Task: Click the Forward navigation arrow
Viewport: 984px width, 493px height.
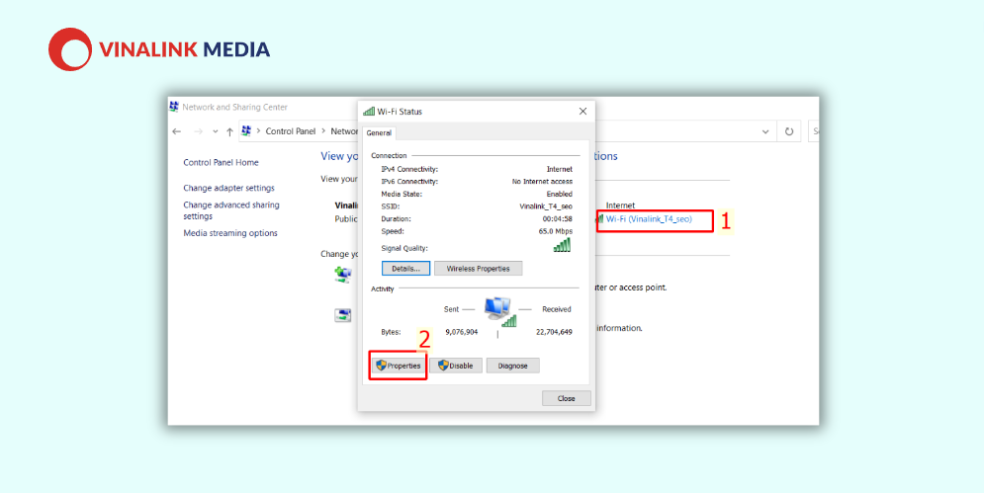Action: (198, 131)
